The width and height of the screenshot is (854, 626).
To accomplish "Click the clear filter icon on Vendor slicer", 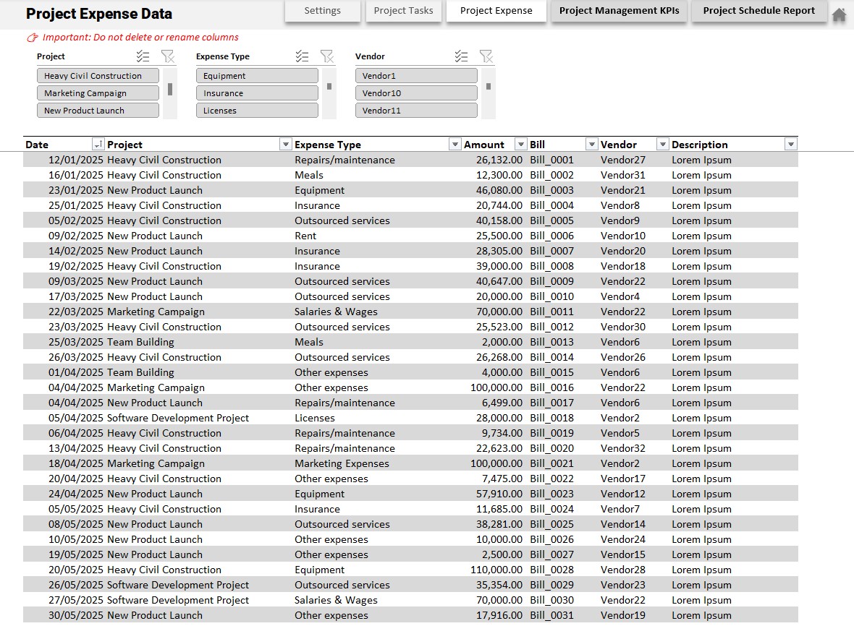I will coord(486,56).
